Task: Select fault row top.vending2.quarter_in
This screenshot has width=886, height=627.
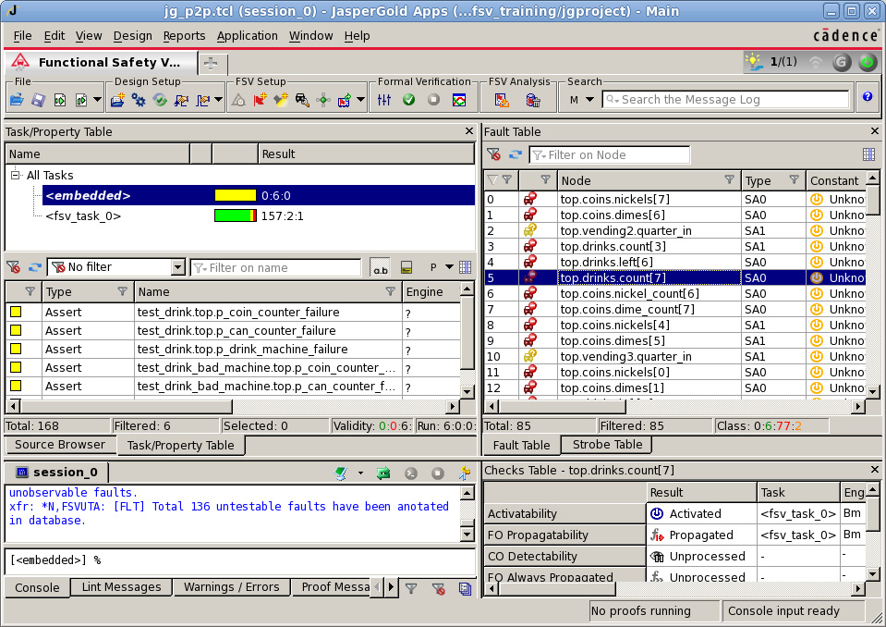Action: tap(674, 230)
